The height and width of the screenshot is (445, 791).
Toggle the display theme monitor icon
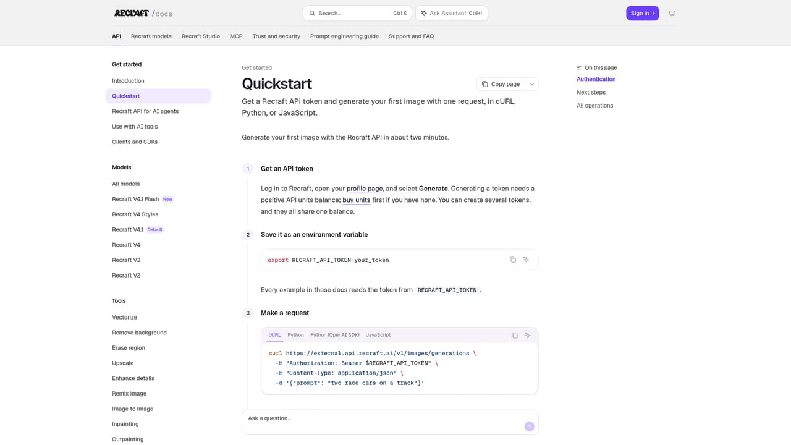(x=672, y=13)
